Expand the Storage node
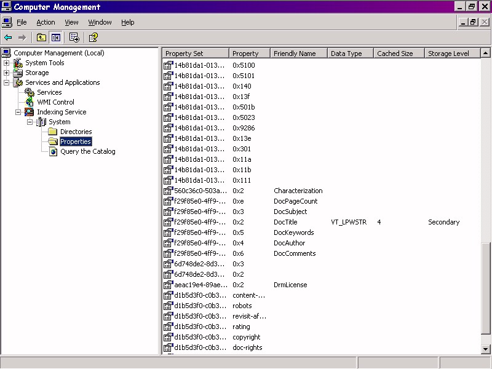 6,73
